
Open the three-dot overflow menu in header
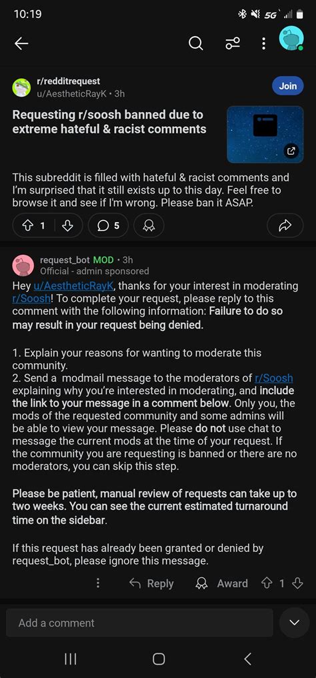263,43
